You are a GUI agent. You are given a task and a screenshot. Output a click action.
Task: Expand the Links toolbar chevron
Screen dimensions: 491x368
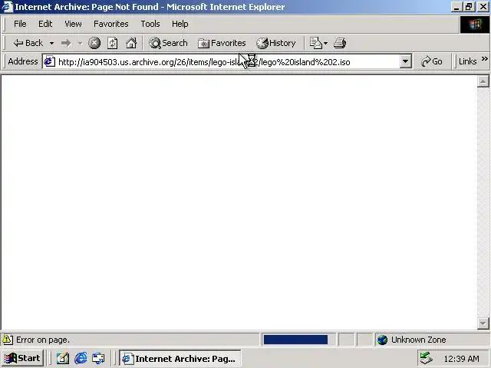[485, 58]
